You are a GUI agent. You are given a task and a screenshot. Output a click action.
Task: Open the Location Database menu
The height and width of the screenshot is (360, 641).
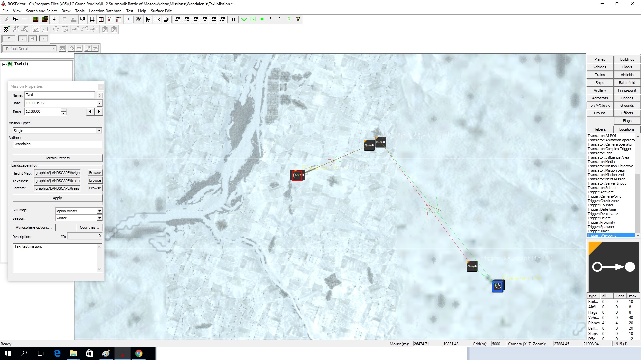(x=105, y=11)
